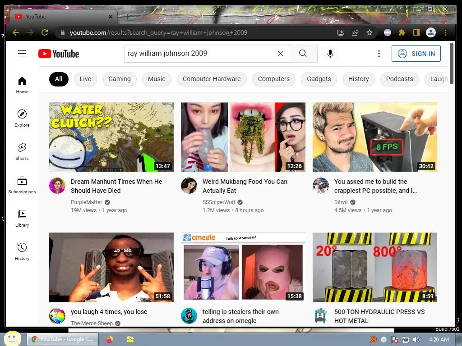Open title 500 TON HYDRAULIC PRESS VS HOT METAL

pos(379,316)
